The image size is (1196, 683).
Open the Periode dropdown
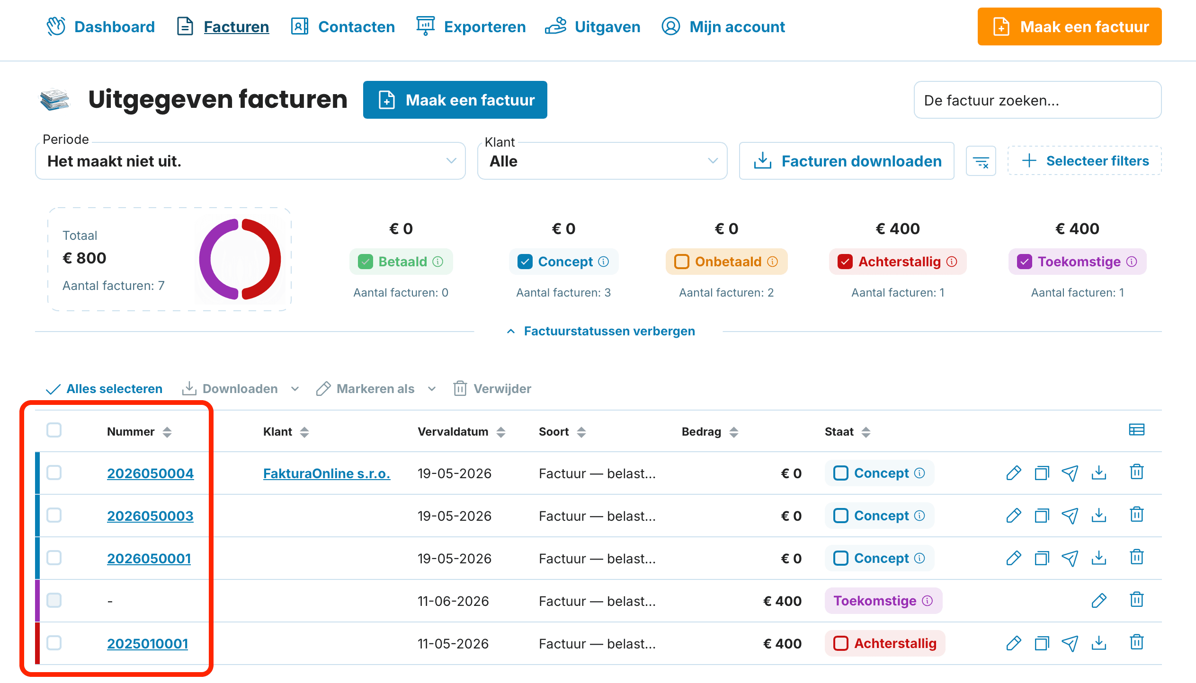coord(250,161)
